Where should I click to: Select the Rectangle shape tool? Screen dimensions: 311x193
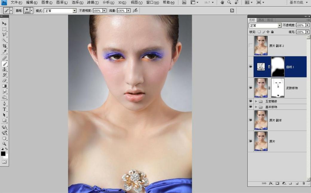coord(4,121)
